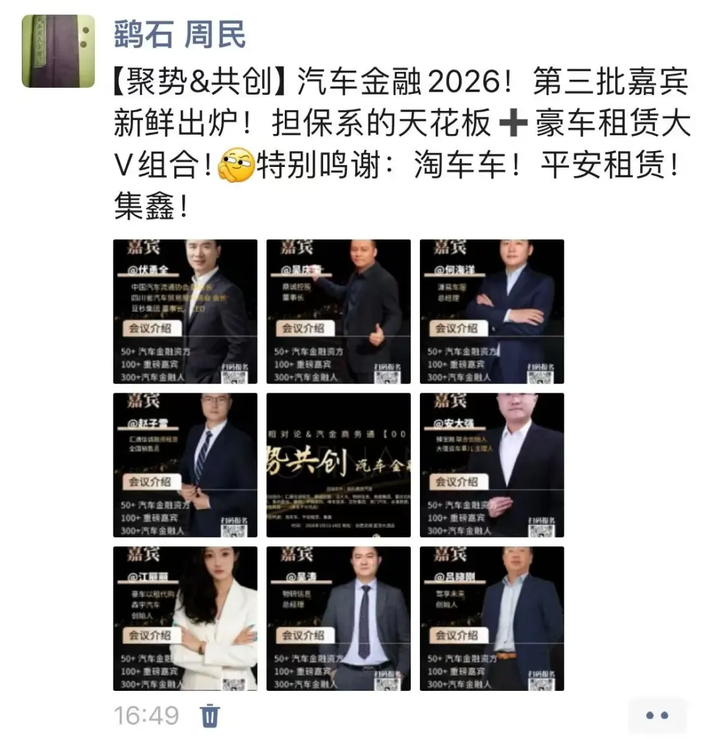Open the @江丽丽 guest poster with white suit
The height and width of the screenshot is (739, 712).
[x=185, y=619]
